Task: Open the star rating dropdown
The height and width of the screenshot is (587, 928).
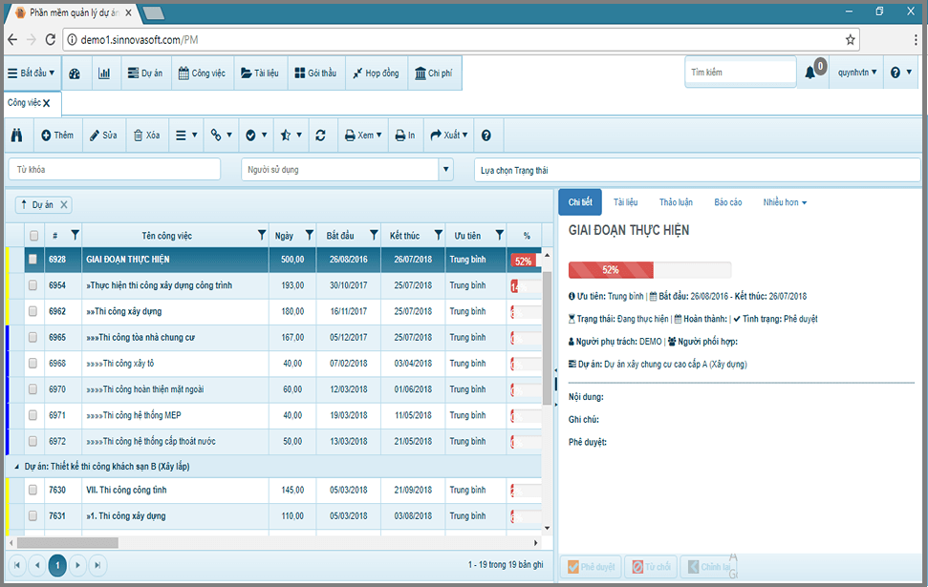Action: [291, 136]
